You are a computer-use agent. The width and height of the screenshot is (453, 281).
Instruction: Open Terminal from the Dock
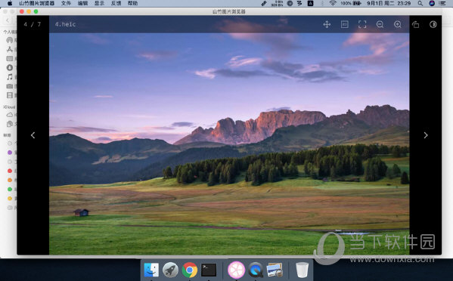(209, 270)
